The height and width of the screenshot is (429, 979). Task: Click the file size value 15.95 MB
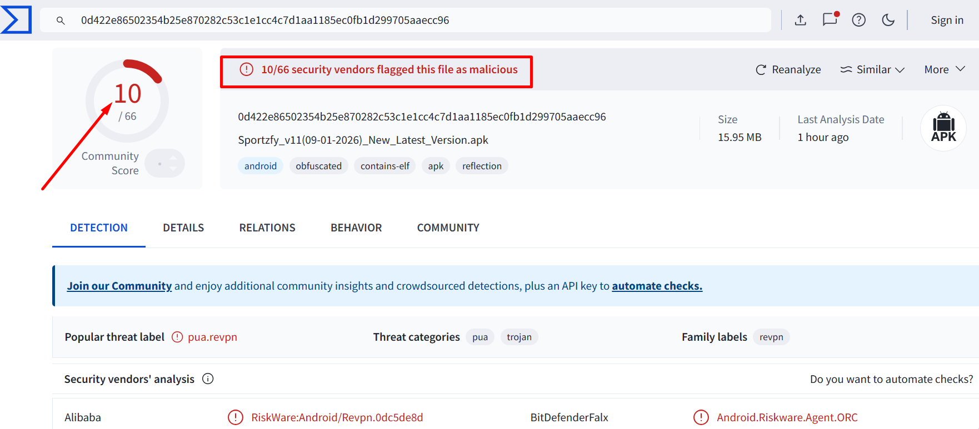[x=740, y=137]
